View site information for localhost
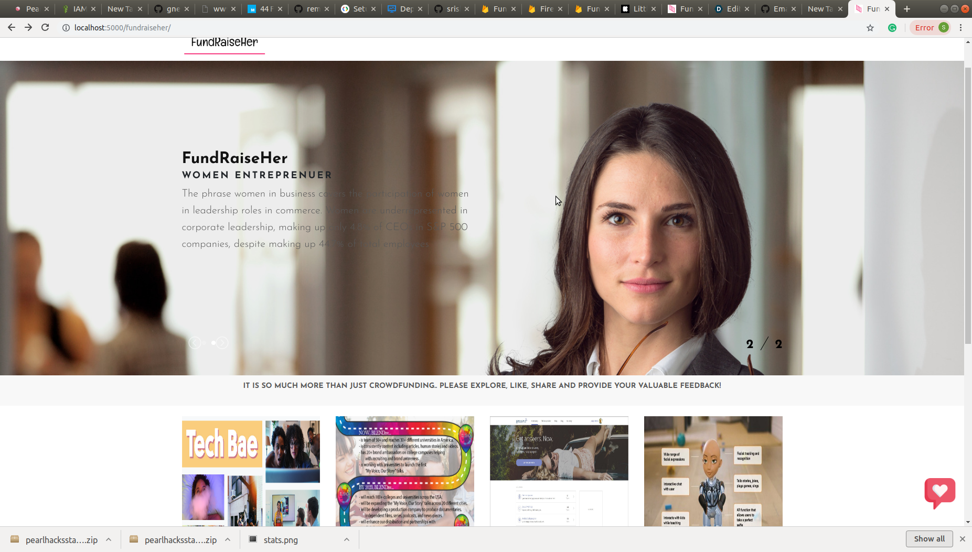The image size is (972, 552). (x=66, y=28)
